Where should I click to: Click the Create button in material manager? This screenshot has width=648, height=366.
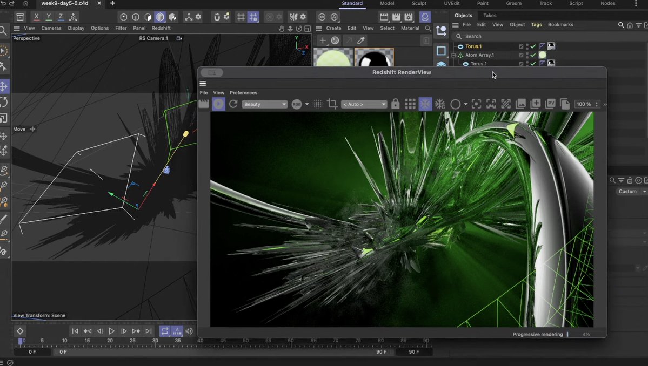[x=333, y=28]
